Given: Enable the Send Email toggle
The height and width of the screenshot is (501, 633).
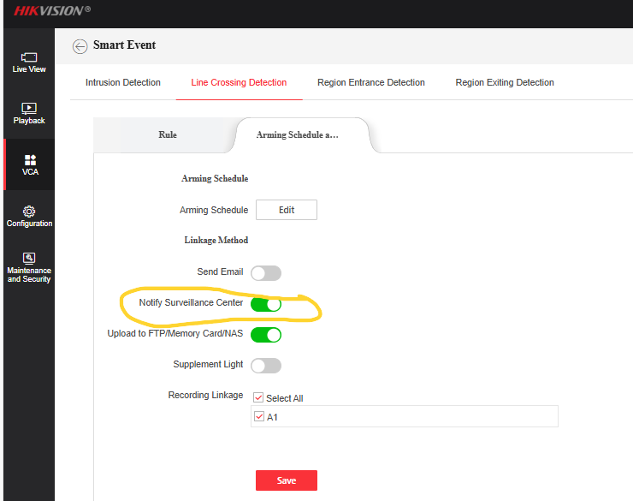Looking at the screenshot, I should point(265,273).
